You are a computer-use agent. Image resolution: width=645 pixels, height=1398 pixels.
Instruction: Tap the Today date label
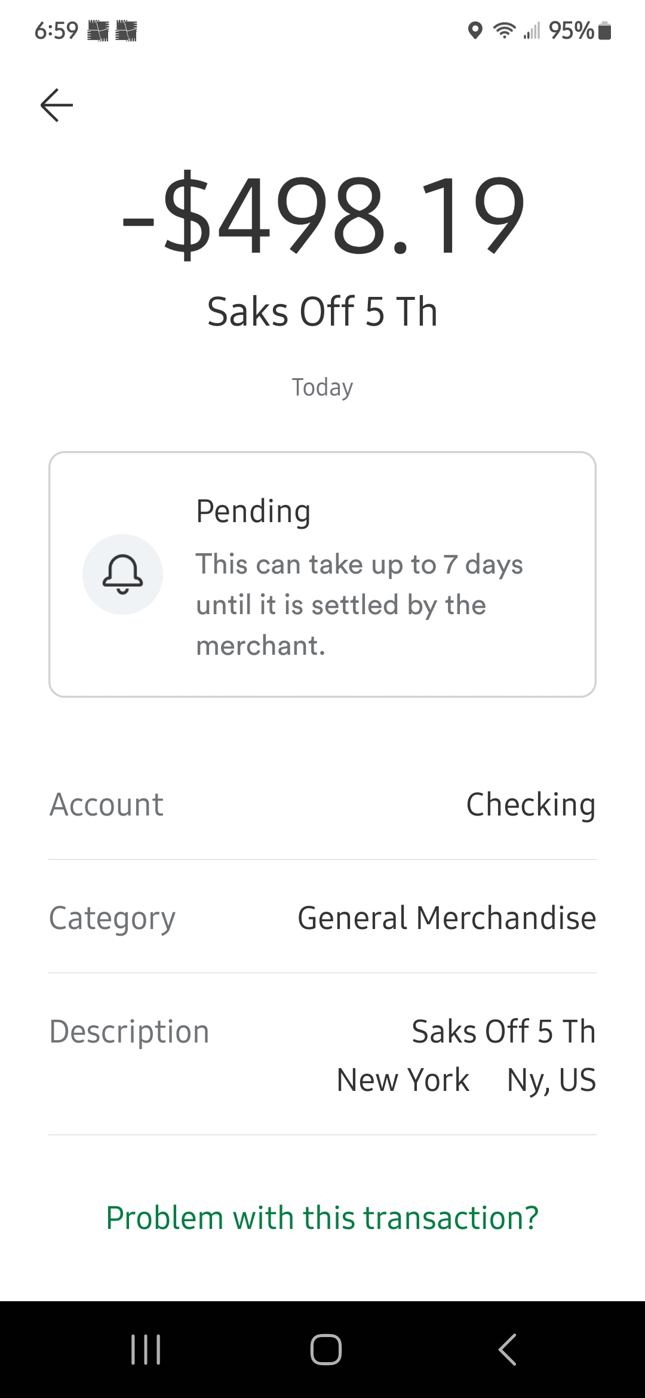click(x=322, y=387)
